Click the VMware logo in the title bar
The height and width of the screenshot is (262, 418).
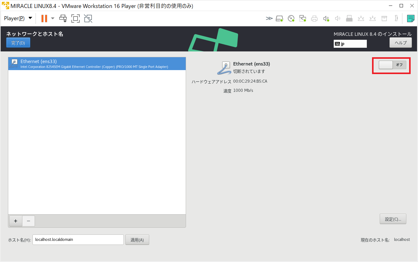click(x=5, y=6)
